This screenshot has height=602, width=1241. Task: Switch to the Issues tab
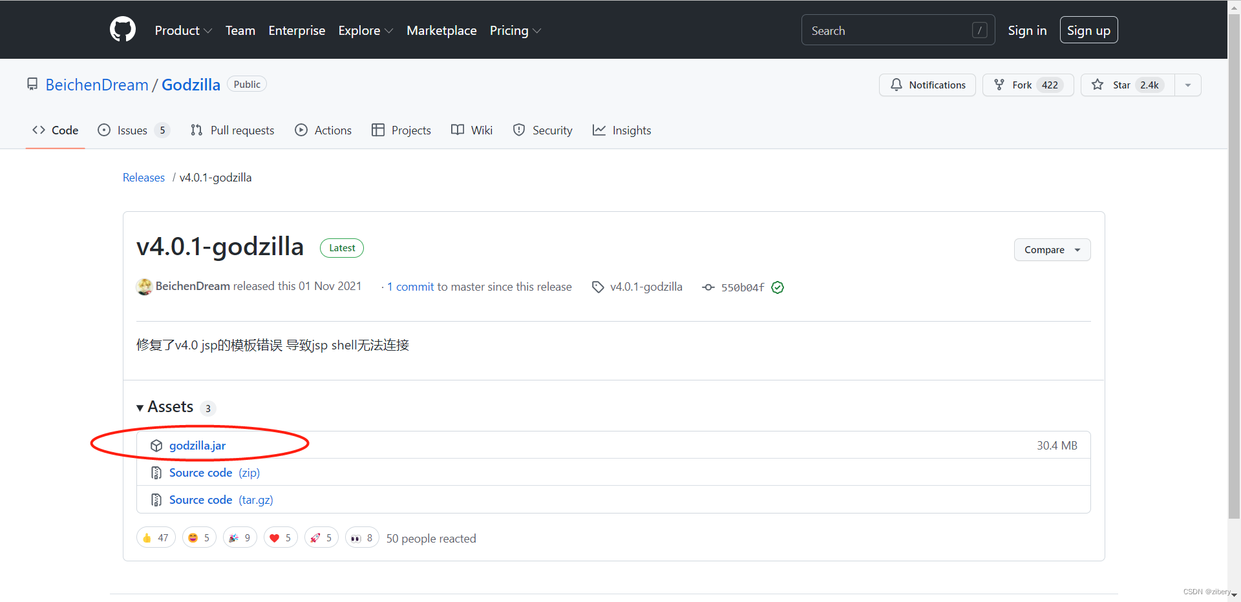[x=134, y=130]
